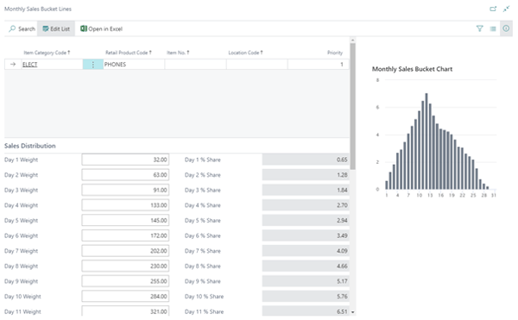518x320 pixels.
Task: Sort by Retail Product Code column header
Action: [x=128, y=53]
